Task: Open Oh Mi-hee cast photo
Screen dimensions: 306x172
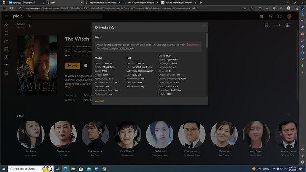Action: click(224, 134)
